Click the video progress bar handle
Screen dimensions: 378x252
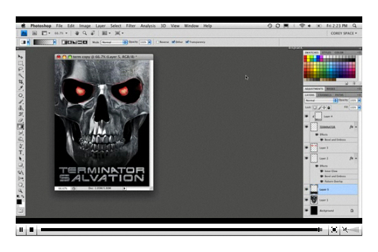pos(319,229)
